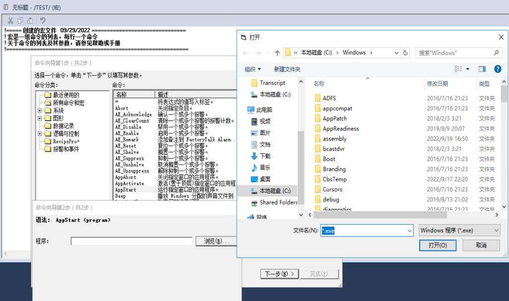This screenshot has width=509, height=301.
Task: Click the Paste icon in the macro toolbar
Action: pyautogui.click(x=31, y=21)
